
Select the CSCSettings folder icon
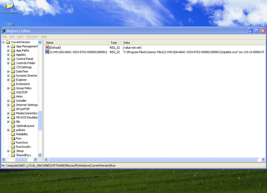pos(13,67)
